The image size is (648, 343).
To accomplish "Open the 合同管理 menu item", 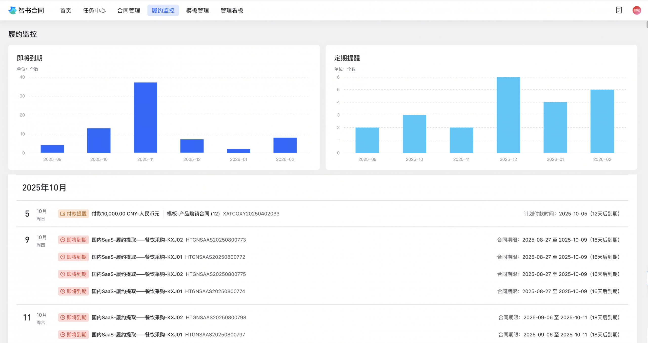I will tap(129, 11).
